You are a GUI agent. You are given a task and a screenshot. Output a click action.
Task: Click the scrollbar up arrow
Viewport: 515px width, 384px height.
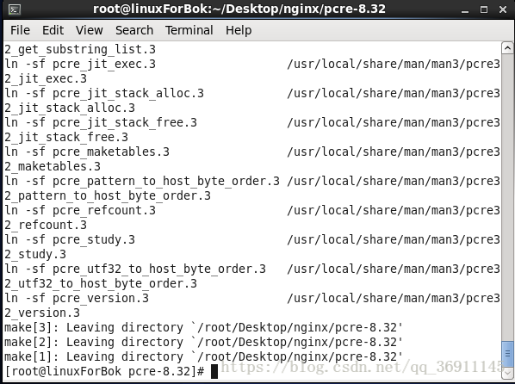tap(507, 48)
